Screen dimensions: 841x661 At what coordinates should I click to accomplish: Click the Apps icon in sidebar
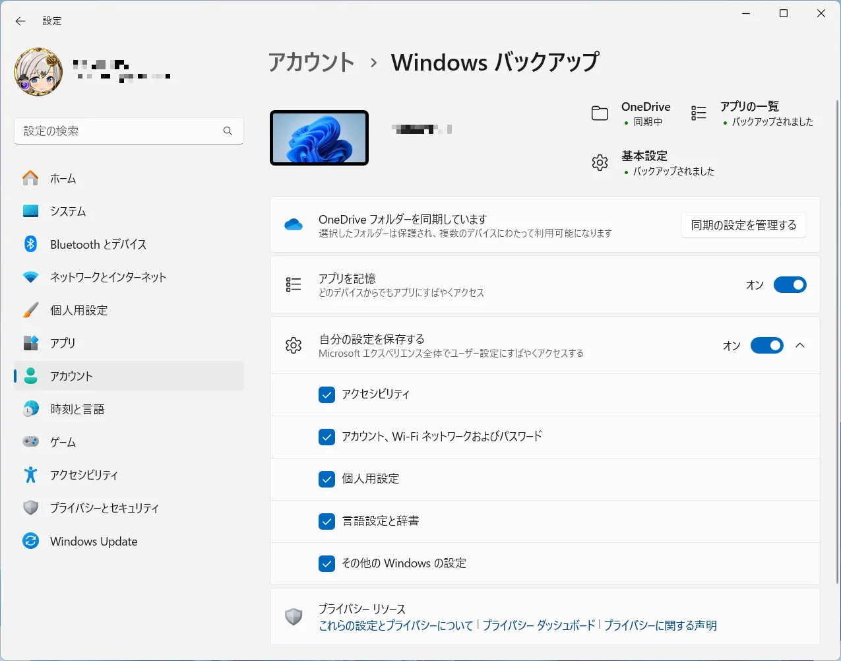tap(30, 343)
